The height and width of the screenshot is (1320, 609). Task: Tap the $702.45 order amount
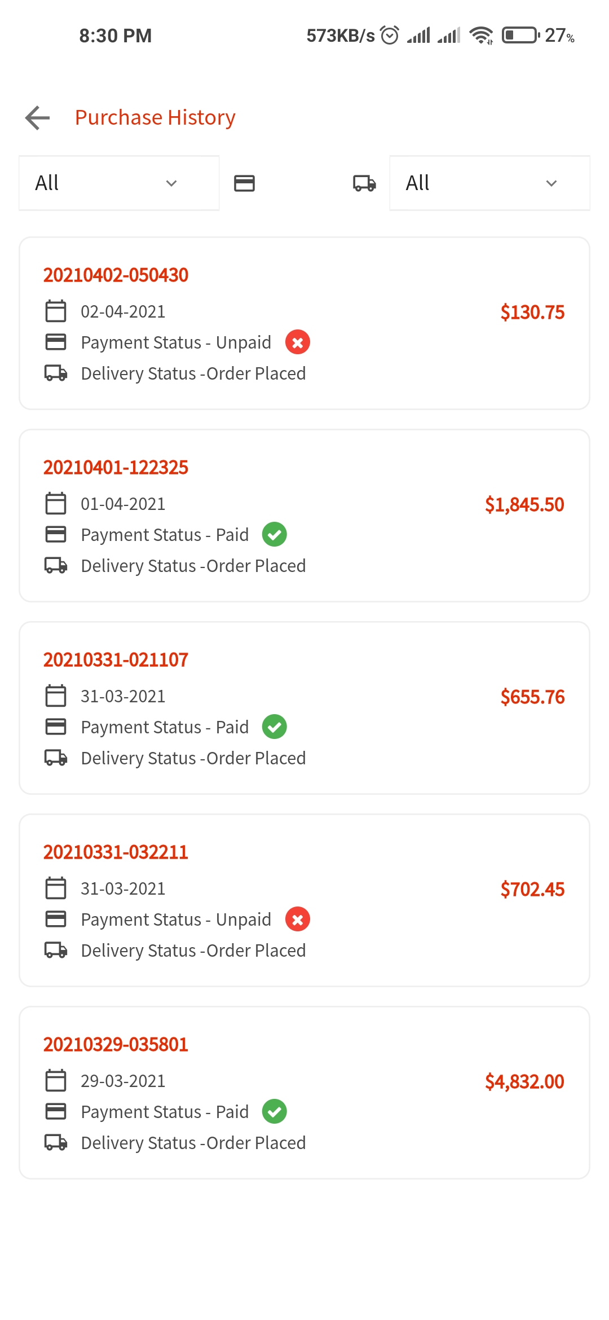point(532,890)
